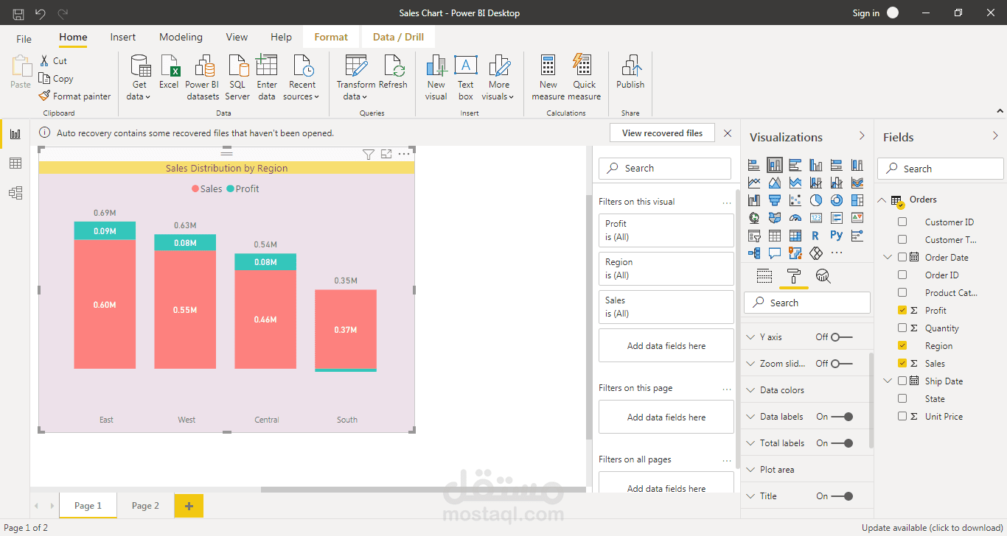Collapse the Visualizations pane arrow
Viewport: 1007px width, 536px height.
(x=862, y=136)
